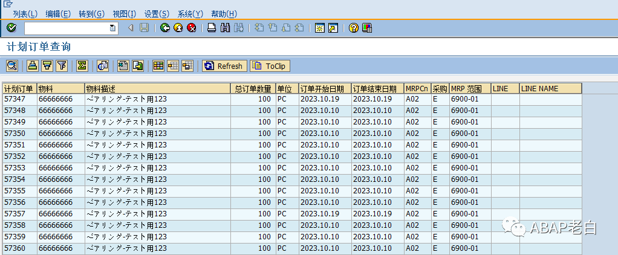Save the layout with the grid-diskette icon
This screenshot has height=255, width=618.
(187, 66)
